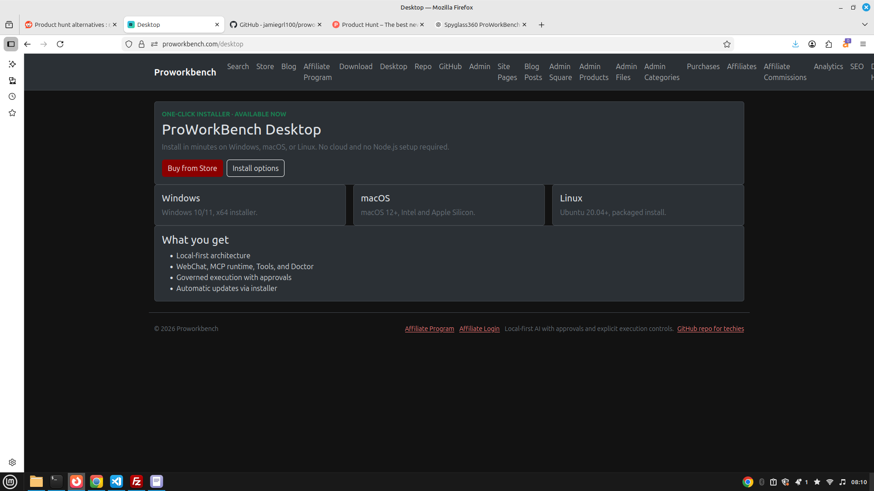This screenshot has height=491, width=874.
Task: Open the synced tabs sidebar icon
Action: pyautogui.click(x=12, y=80)
